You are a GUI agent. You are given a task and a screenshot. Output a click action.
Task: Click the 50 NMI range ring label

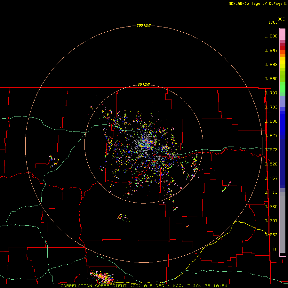click(x=144, y=84)
